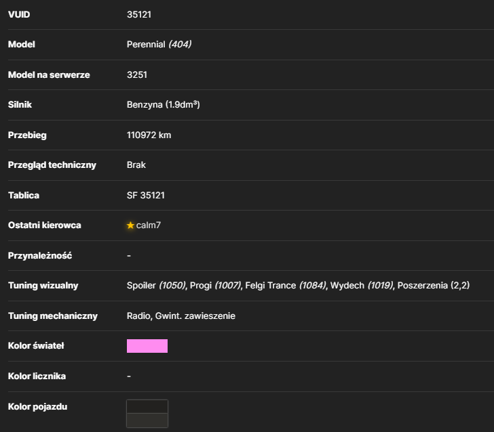
Task: Click the Spoiler (1050) tuning entry
Action: coord(156,286)
